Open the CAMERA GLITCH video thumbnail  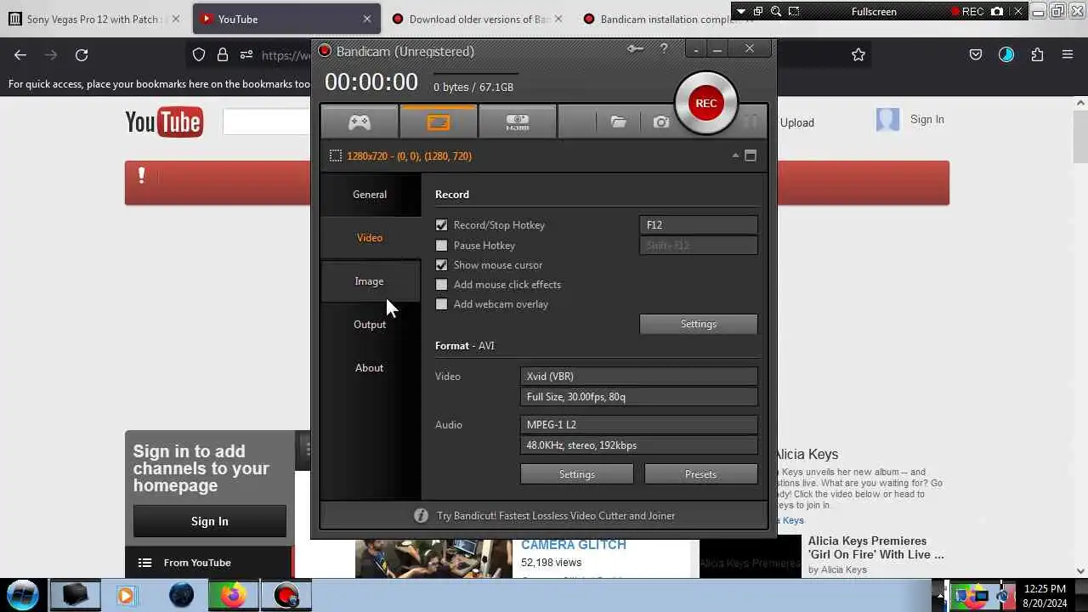click(433, 558)
